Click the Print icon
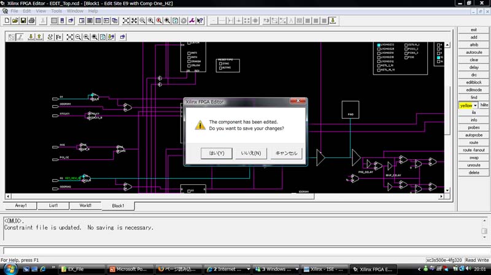 32,21
